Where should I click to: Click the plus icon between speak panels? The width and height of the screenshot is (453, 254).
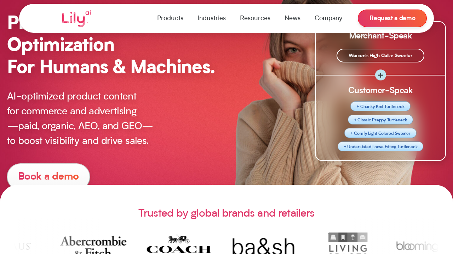click(380, 75)
